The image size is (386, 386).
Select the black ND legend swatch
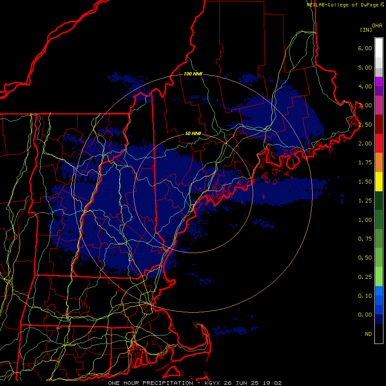point(379,334)
